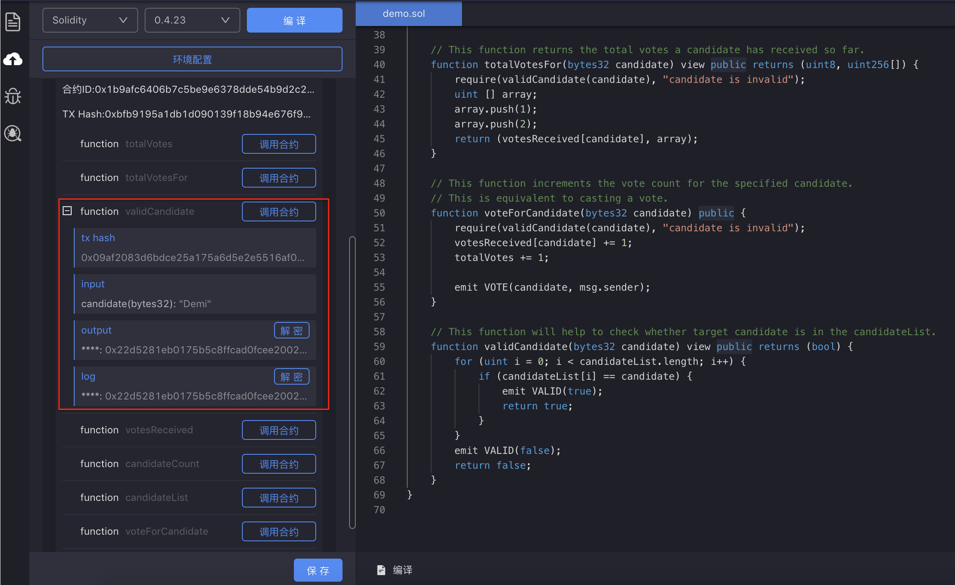Open the Solidity language dropdown
The height and width of the screenshot is (585, 955).
tap(90, 20)
